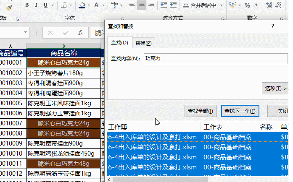
Task: Open the font color dropdown arrow
Action: [x=103, y=5]
